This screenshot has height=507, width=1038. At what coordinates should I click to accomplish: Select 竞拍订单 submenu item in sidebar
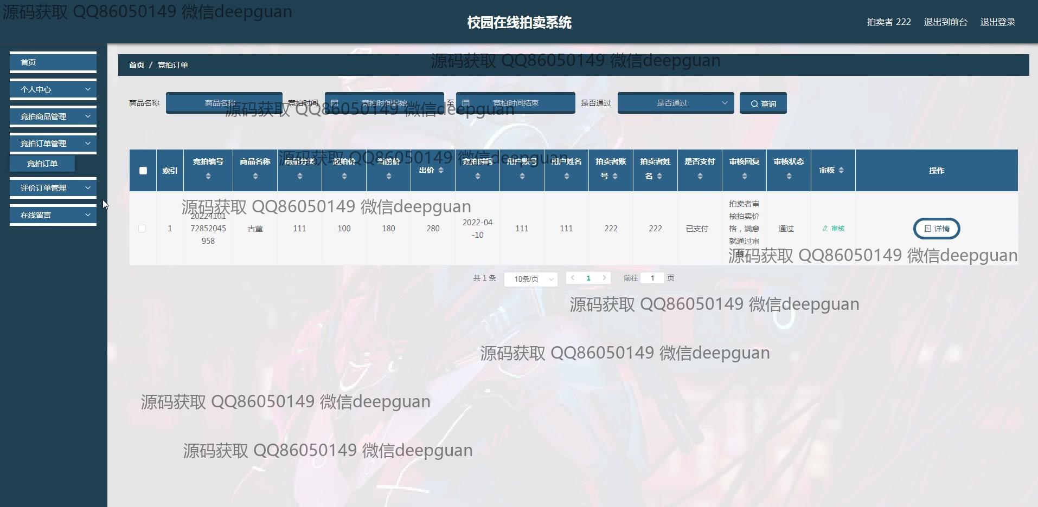(42, 164)
